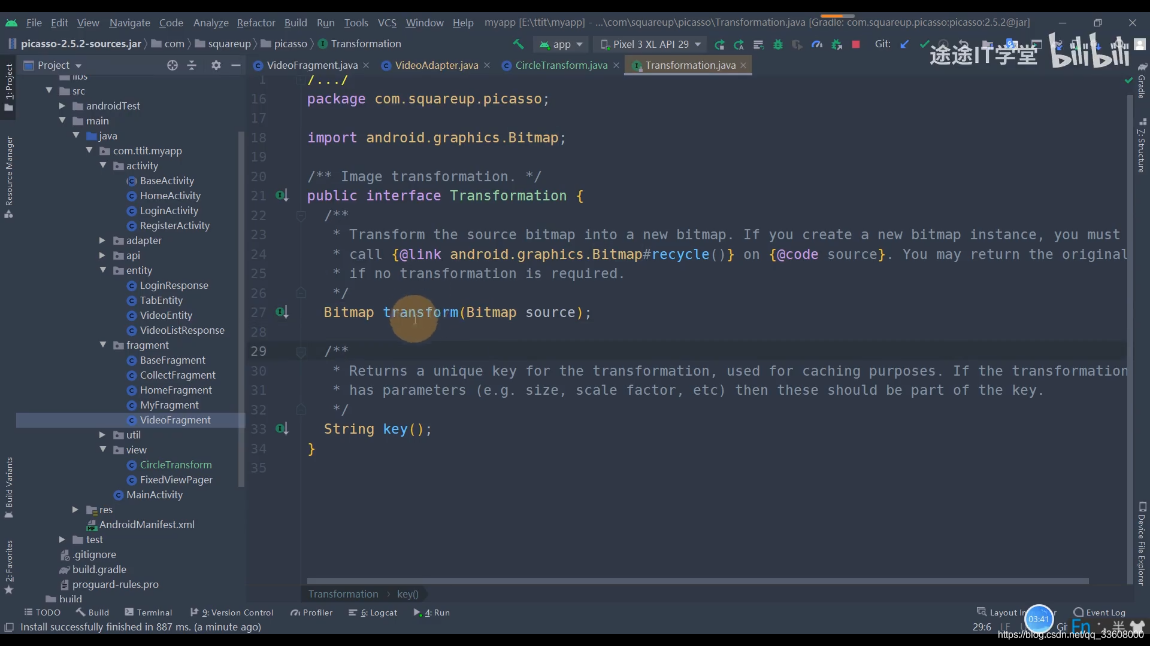This screenshot has height=646, width=1150.
Task: Click key() in bottom breadcrumb
Action: pos(408,594)
